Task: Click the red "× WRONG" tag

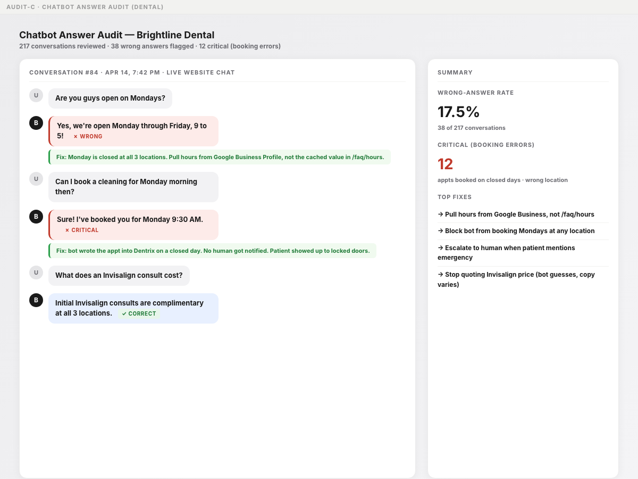Action: click(88, 136)
